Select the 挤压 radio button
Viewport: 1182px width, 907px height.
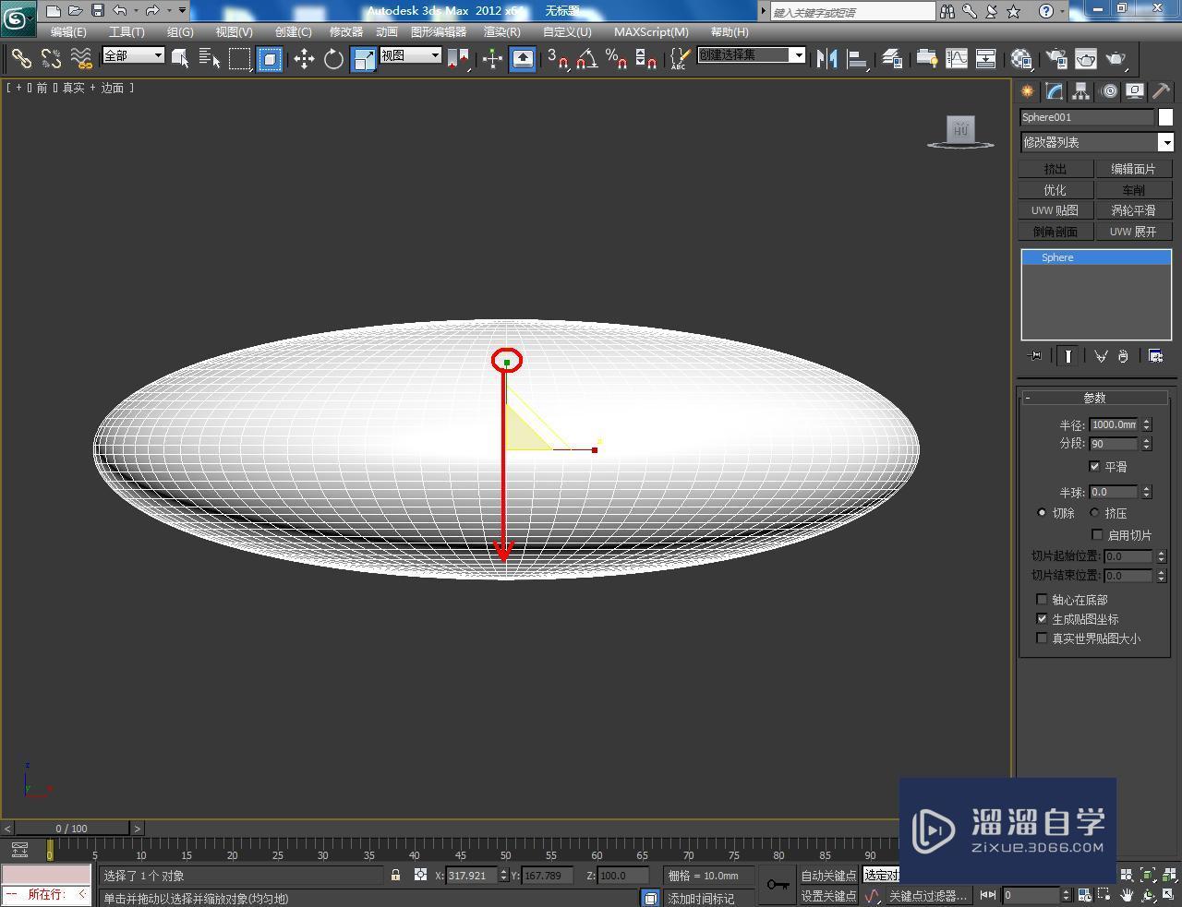point(1093,512)
